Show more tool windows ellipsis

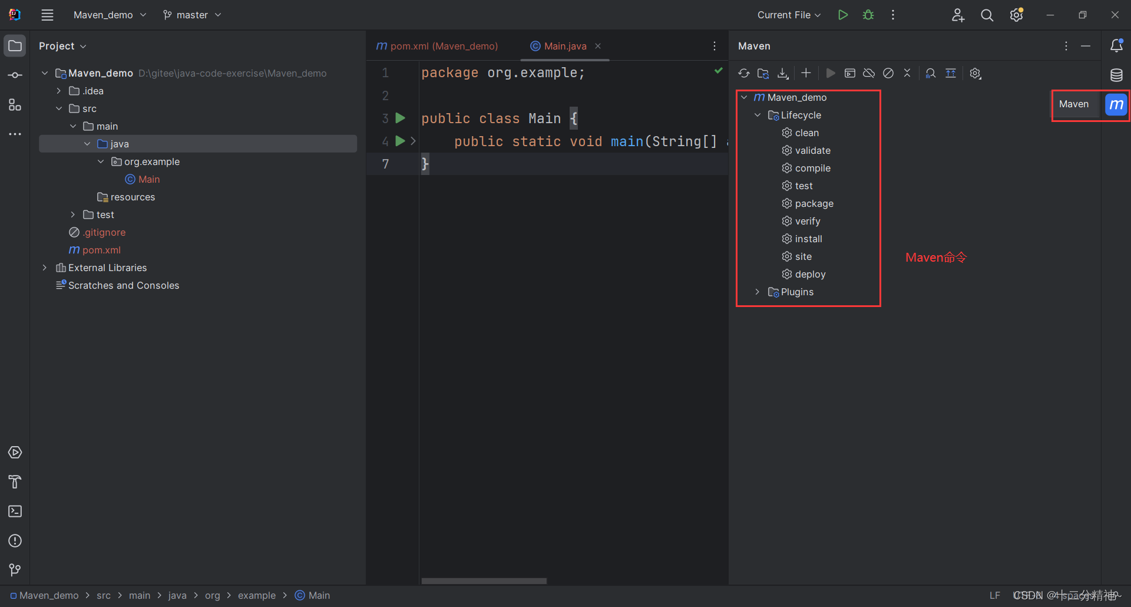[x=15, y=134]
